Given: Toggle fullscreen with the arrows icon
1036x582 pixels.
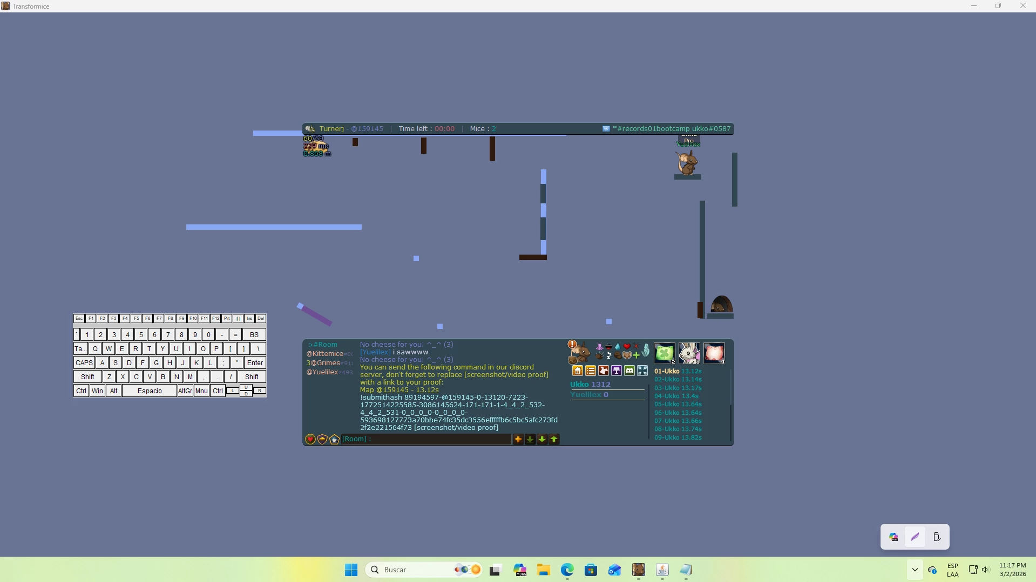Looking at the screenshot, I should [642, 371].
